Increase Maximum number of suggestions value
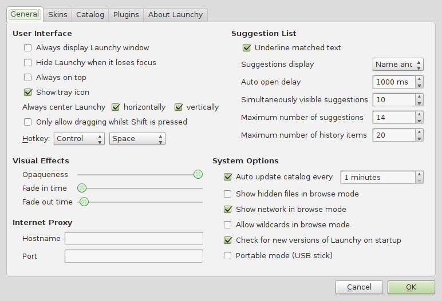 [x=419, y=114]
